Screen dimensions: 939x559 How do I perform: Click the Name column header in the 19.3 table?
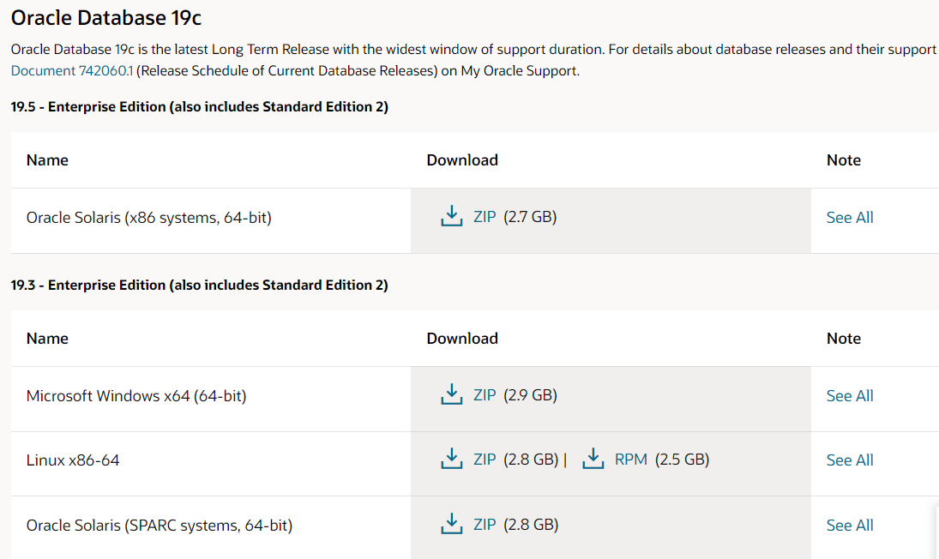[x=47, y=338]
